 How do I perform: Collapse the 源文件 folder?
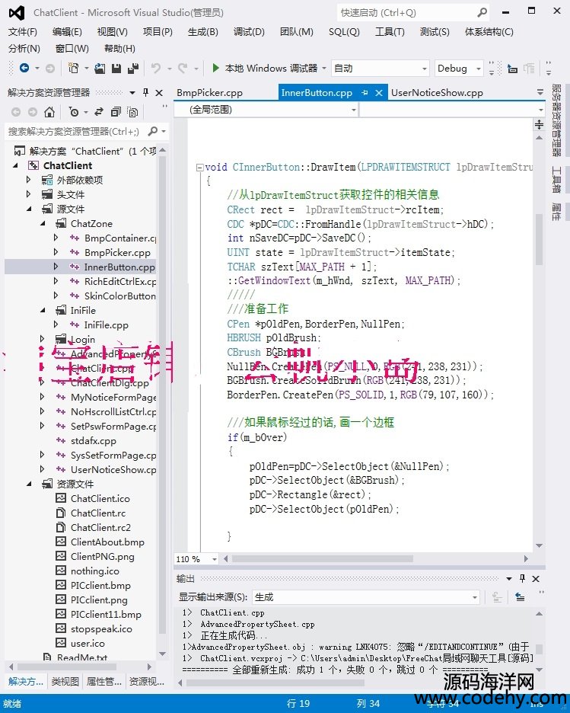(29, 209)
